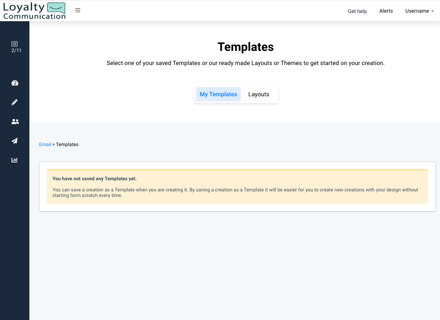Click the 2/11 quota counter
The image size is (440, 320).
click(x=16, y=50)
